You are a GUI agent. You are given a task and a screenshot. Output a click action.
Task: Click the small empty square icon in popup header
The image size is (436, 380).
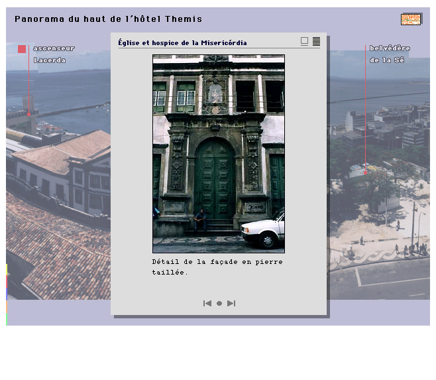(x=304, y=41)
